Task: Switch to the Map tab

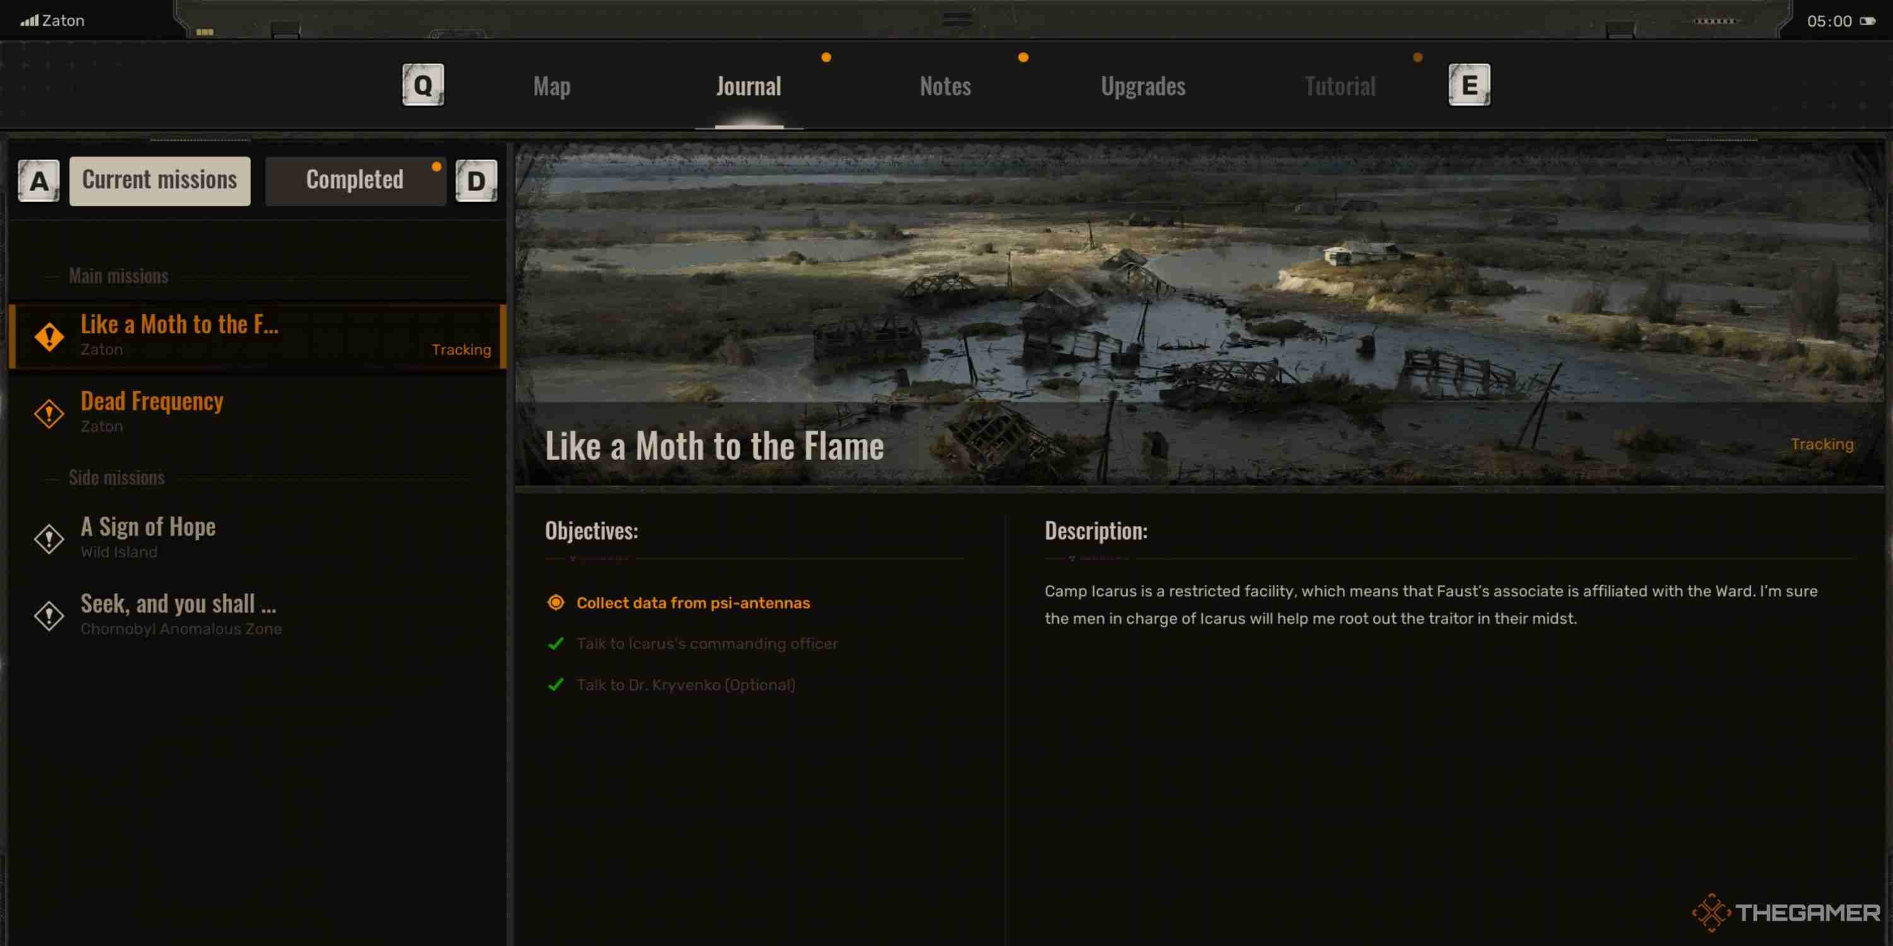Action: [x=550, y=85]
